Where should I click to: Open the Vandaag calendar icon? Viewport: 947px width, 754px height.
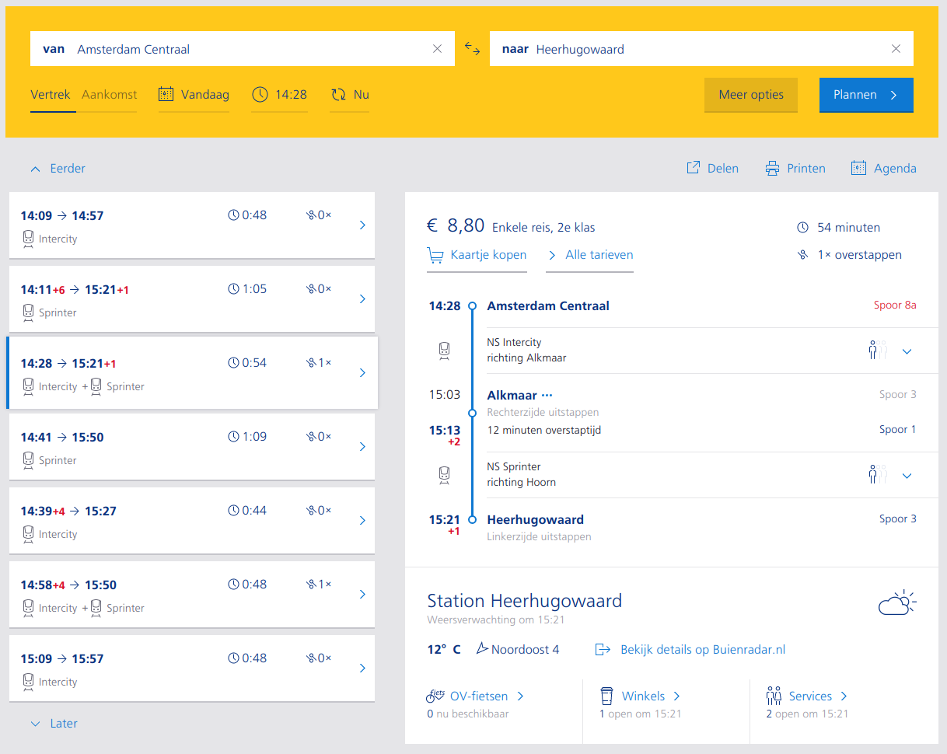(x=166, y=93)
